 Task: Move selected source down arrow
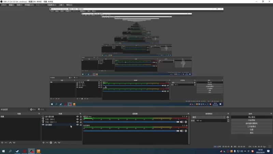point(59,143)
